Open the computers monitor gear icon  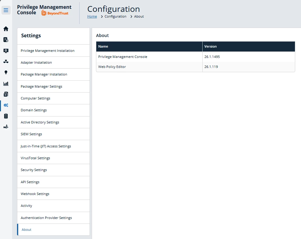[x=6, y=51]
